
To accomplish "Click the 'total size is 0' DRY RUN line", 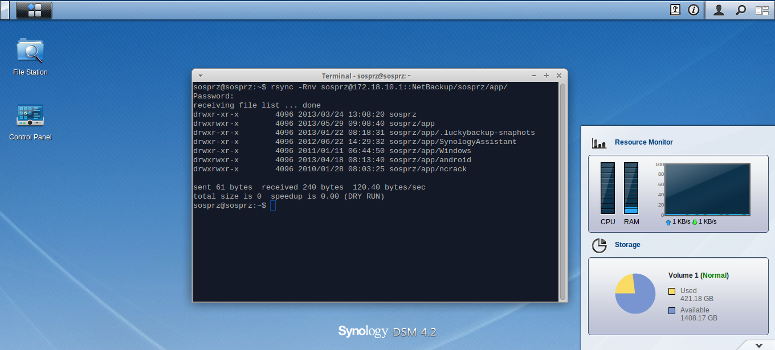I will pos(289,196).
